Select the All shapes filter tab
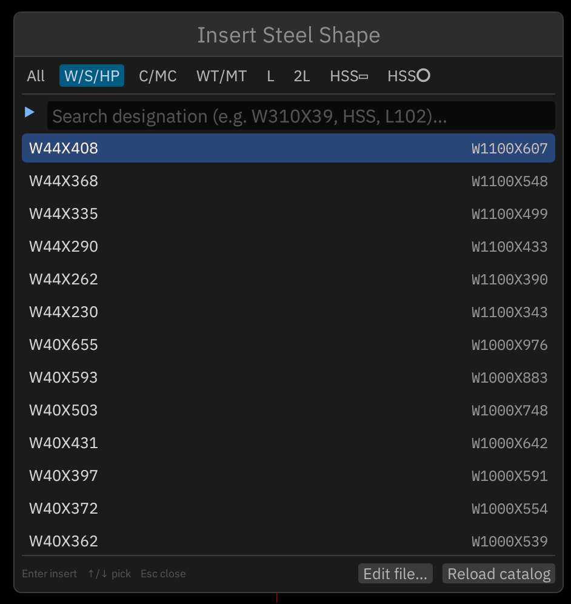 36,75
